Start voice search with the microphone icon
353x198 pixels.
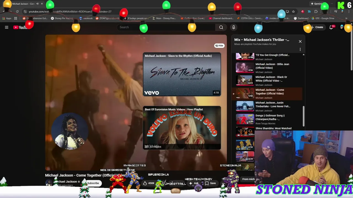click(234, 27)
